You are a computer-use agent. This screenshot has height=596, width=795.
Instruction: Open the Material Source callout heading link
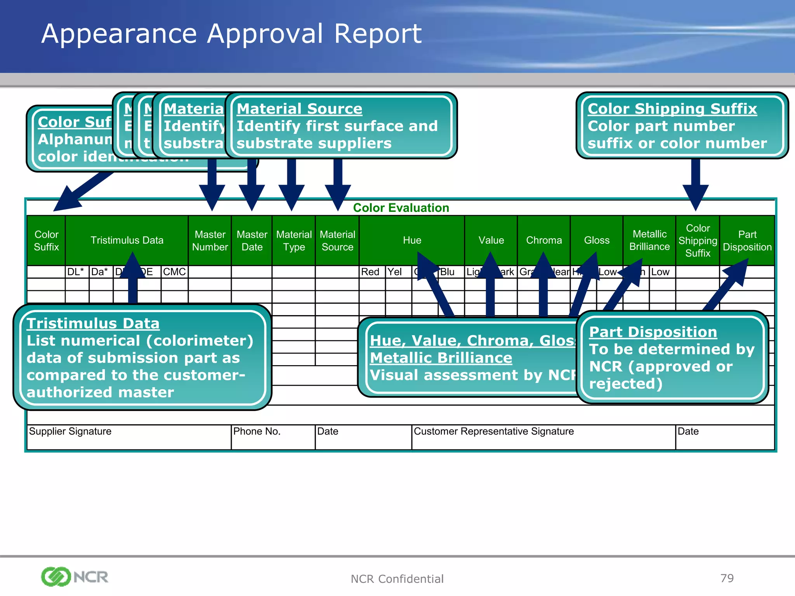[299, 109]
